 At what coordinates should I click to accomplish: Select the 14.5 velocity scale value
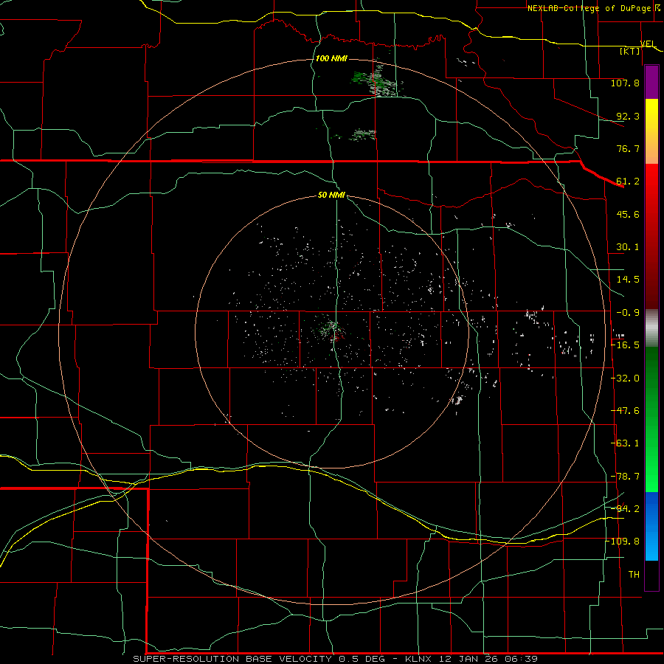(628, 280)
